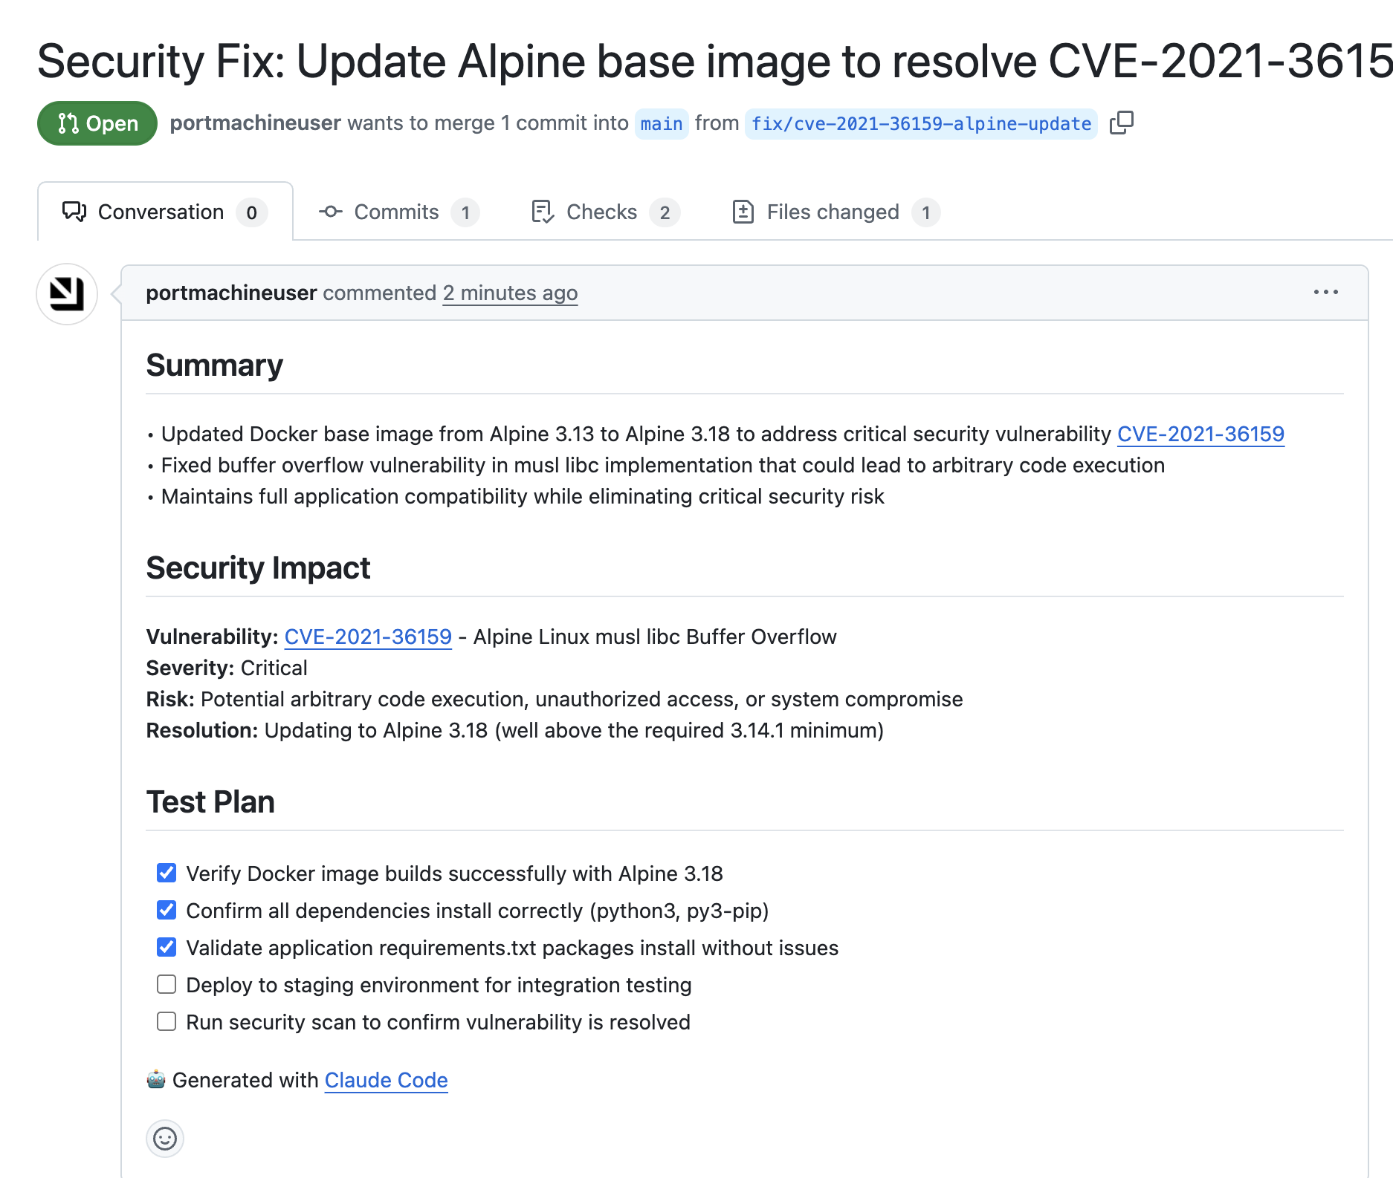Image resolution: width=1393 pixels, height=1178 pixels.
Task: Uncheck 'Confirm all dependencies install correctly' checkbox
Action: tap(167, 910)
